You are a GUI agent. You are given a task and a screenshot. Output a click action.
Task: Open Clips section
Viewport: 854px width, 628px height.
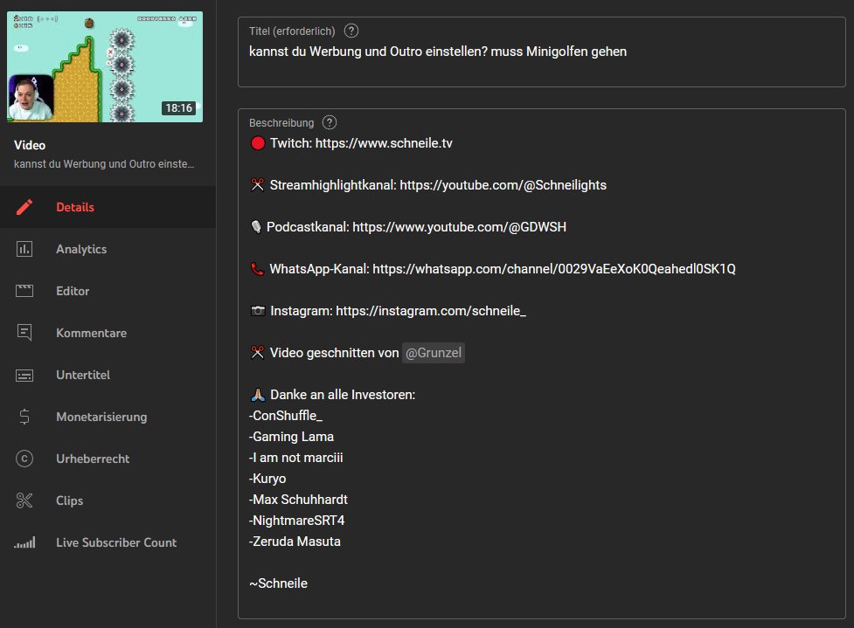click(108, 500)
